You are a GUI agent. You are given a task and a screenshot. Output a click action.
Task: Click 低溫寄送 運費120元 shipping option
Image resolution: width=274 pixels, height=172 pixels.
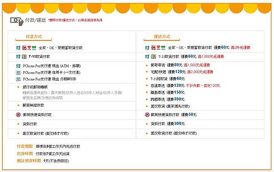click(x=168, y=86)
